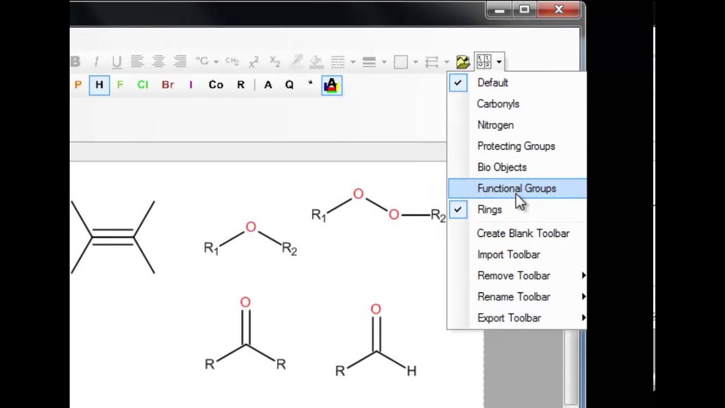Viewport: 725px width, 408px height.
Task: Open the °C symbol dropdown arrow
Action: 216,62
